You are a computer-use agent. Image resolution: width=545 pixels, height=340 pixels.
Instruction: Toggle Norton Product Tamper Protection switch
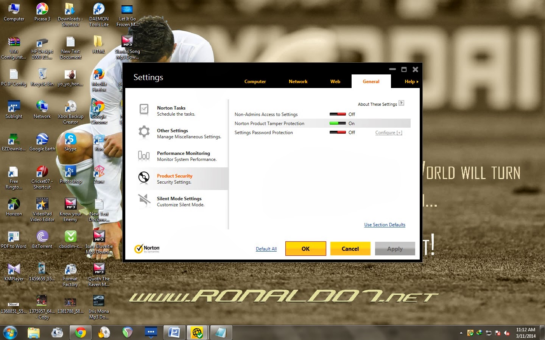click(338, 123)
